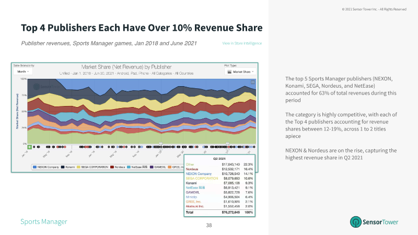Toggle the Nordeus legend entry
This screenshot has height=235, width=418.
118,167
